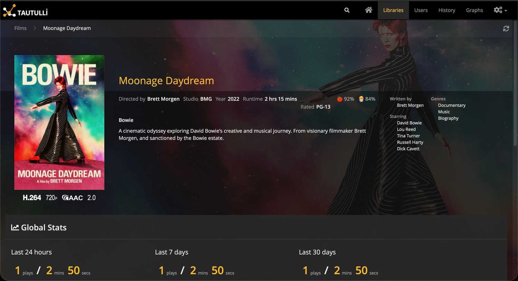Click the Last 24 hours stat label
Image resolution: width=518 pixels, height=281 pixels.
[31, 252]
